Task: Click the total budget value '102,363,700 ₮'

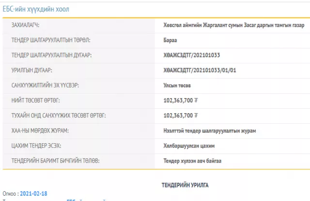Action: 181,100
